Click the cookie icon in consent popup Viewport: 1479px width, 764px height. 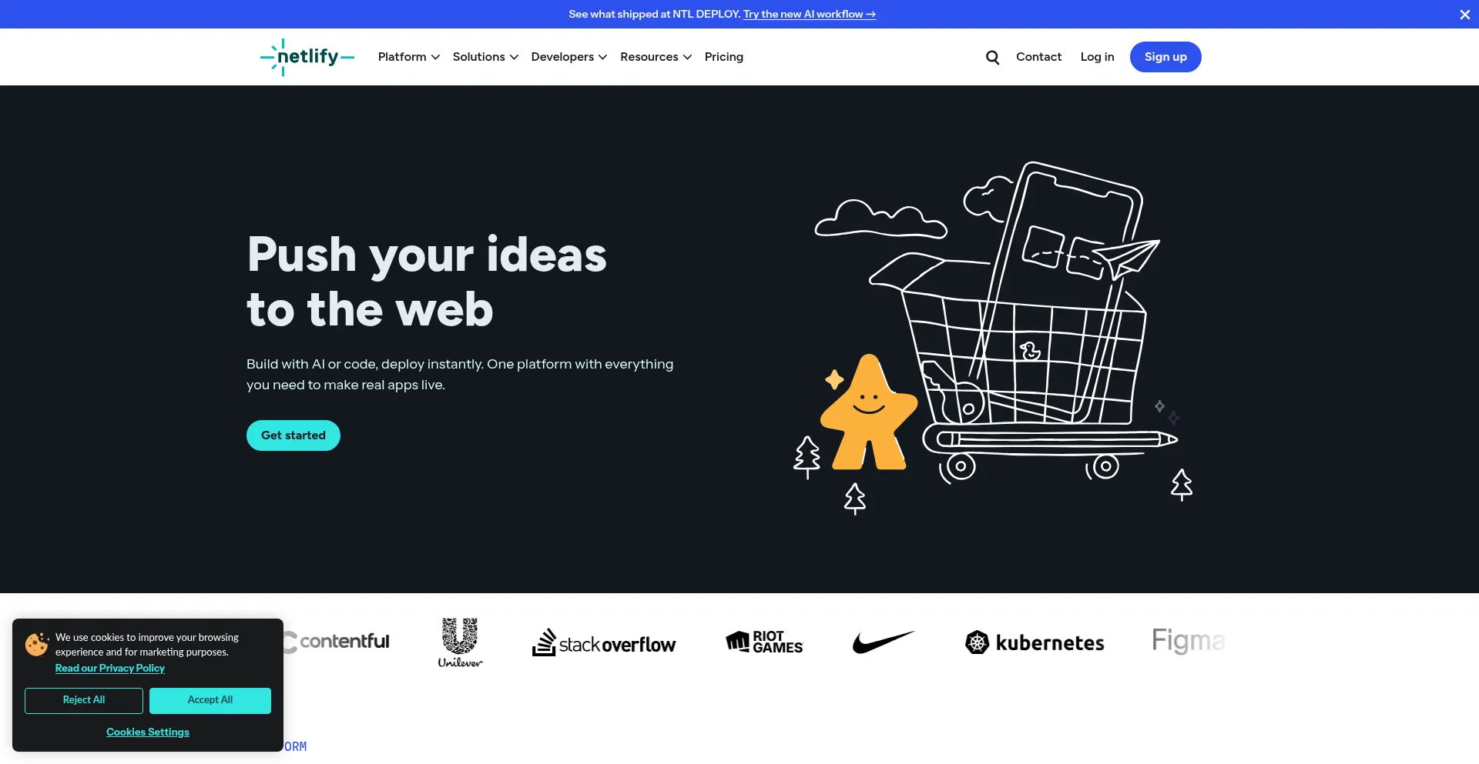[x=36, y=645]
